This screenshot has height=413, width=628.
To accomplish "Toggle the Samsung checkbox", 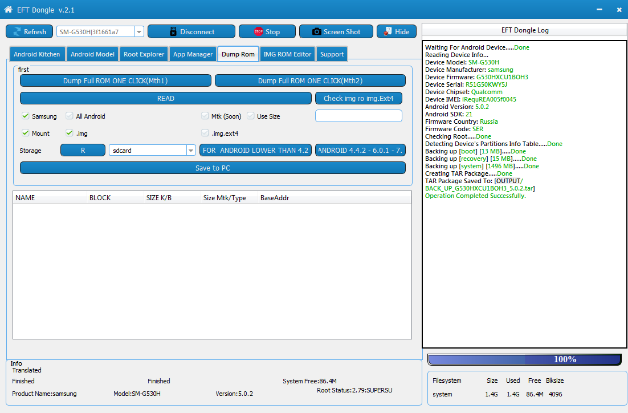I will pyautogui.click(x=25, y=116).
